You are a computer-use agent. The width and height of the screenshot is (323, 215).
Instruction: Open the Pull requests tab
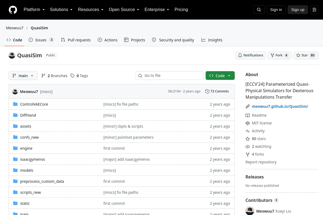tap(76, 40)
